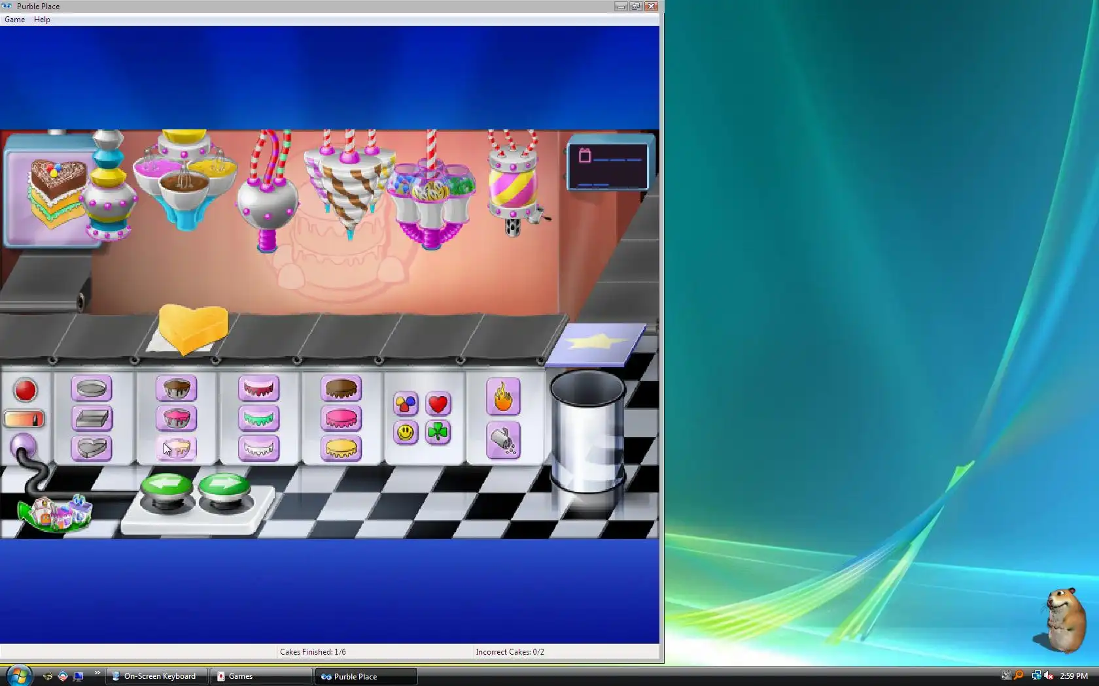Viewport: 1099px width, 686px height.
Task: Select the heart-shaped cake pan
Action: [92, 448]
